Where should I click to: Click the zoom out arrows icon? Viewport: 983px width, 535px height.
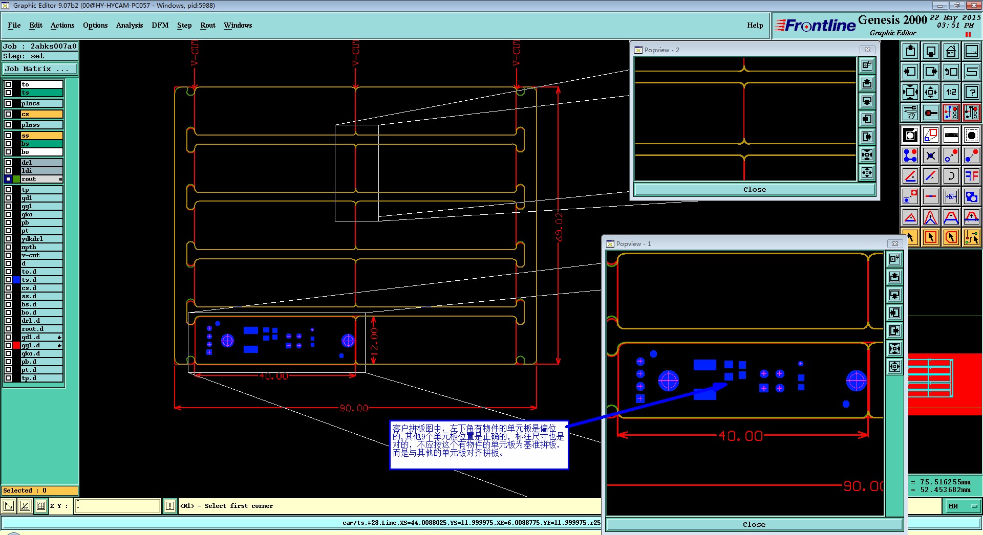coord(910,92)
